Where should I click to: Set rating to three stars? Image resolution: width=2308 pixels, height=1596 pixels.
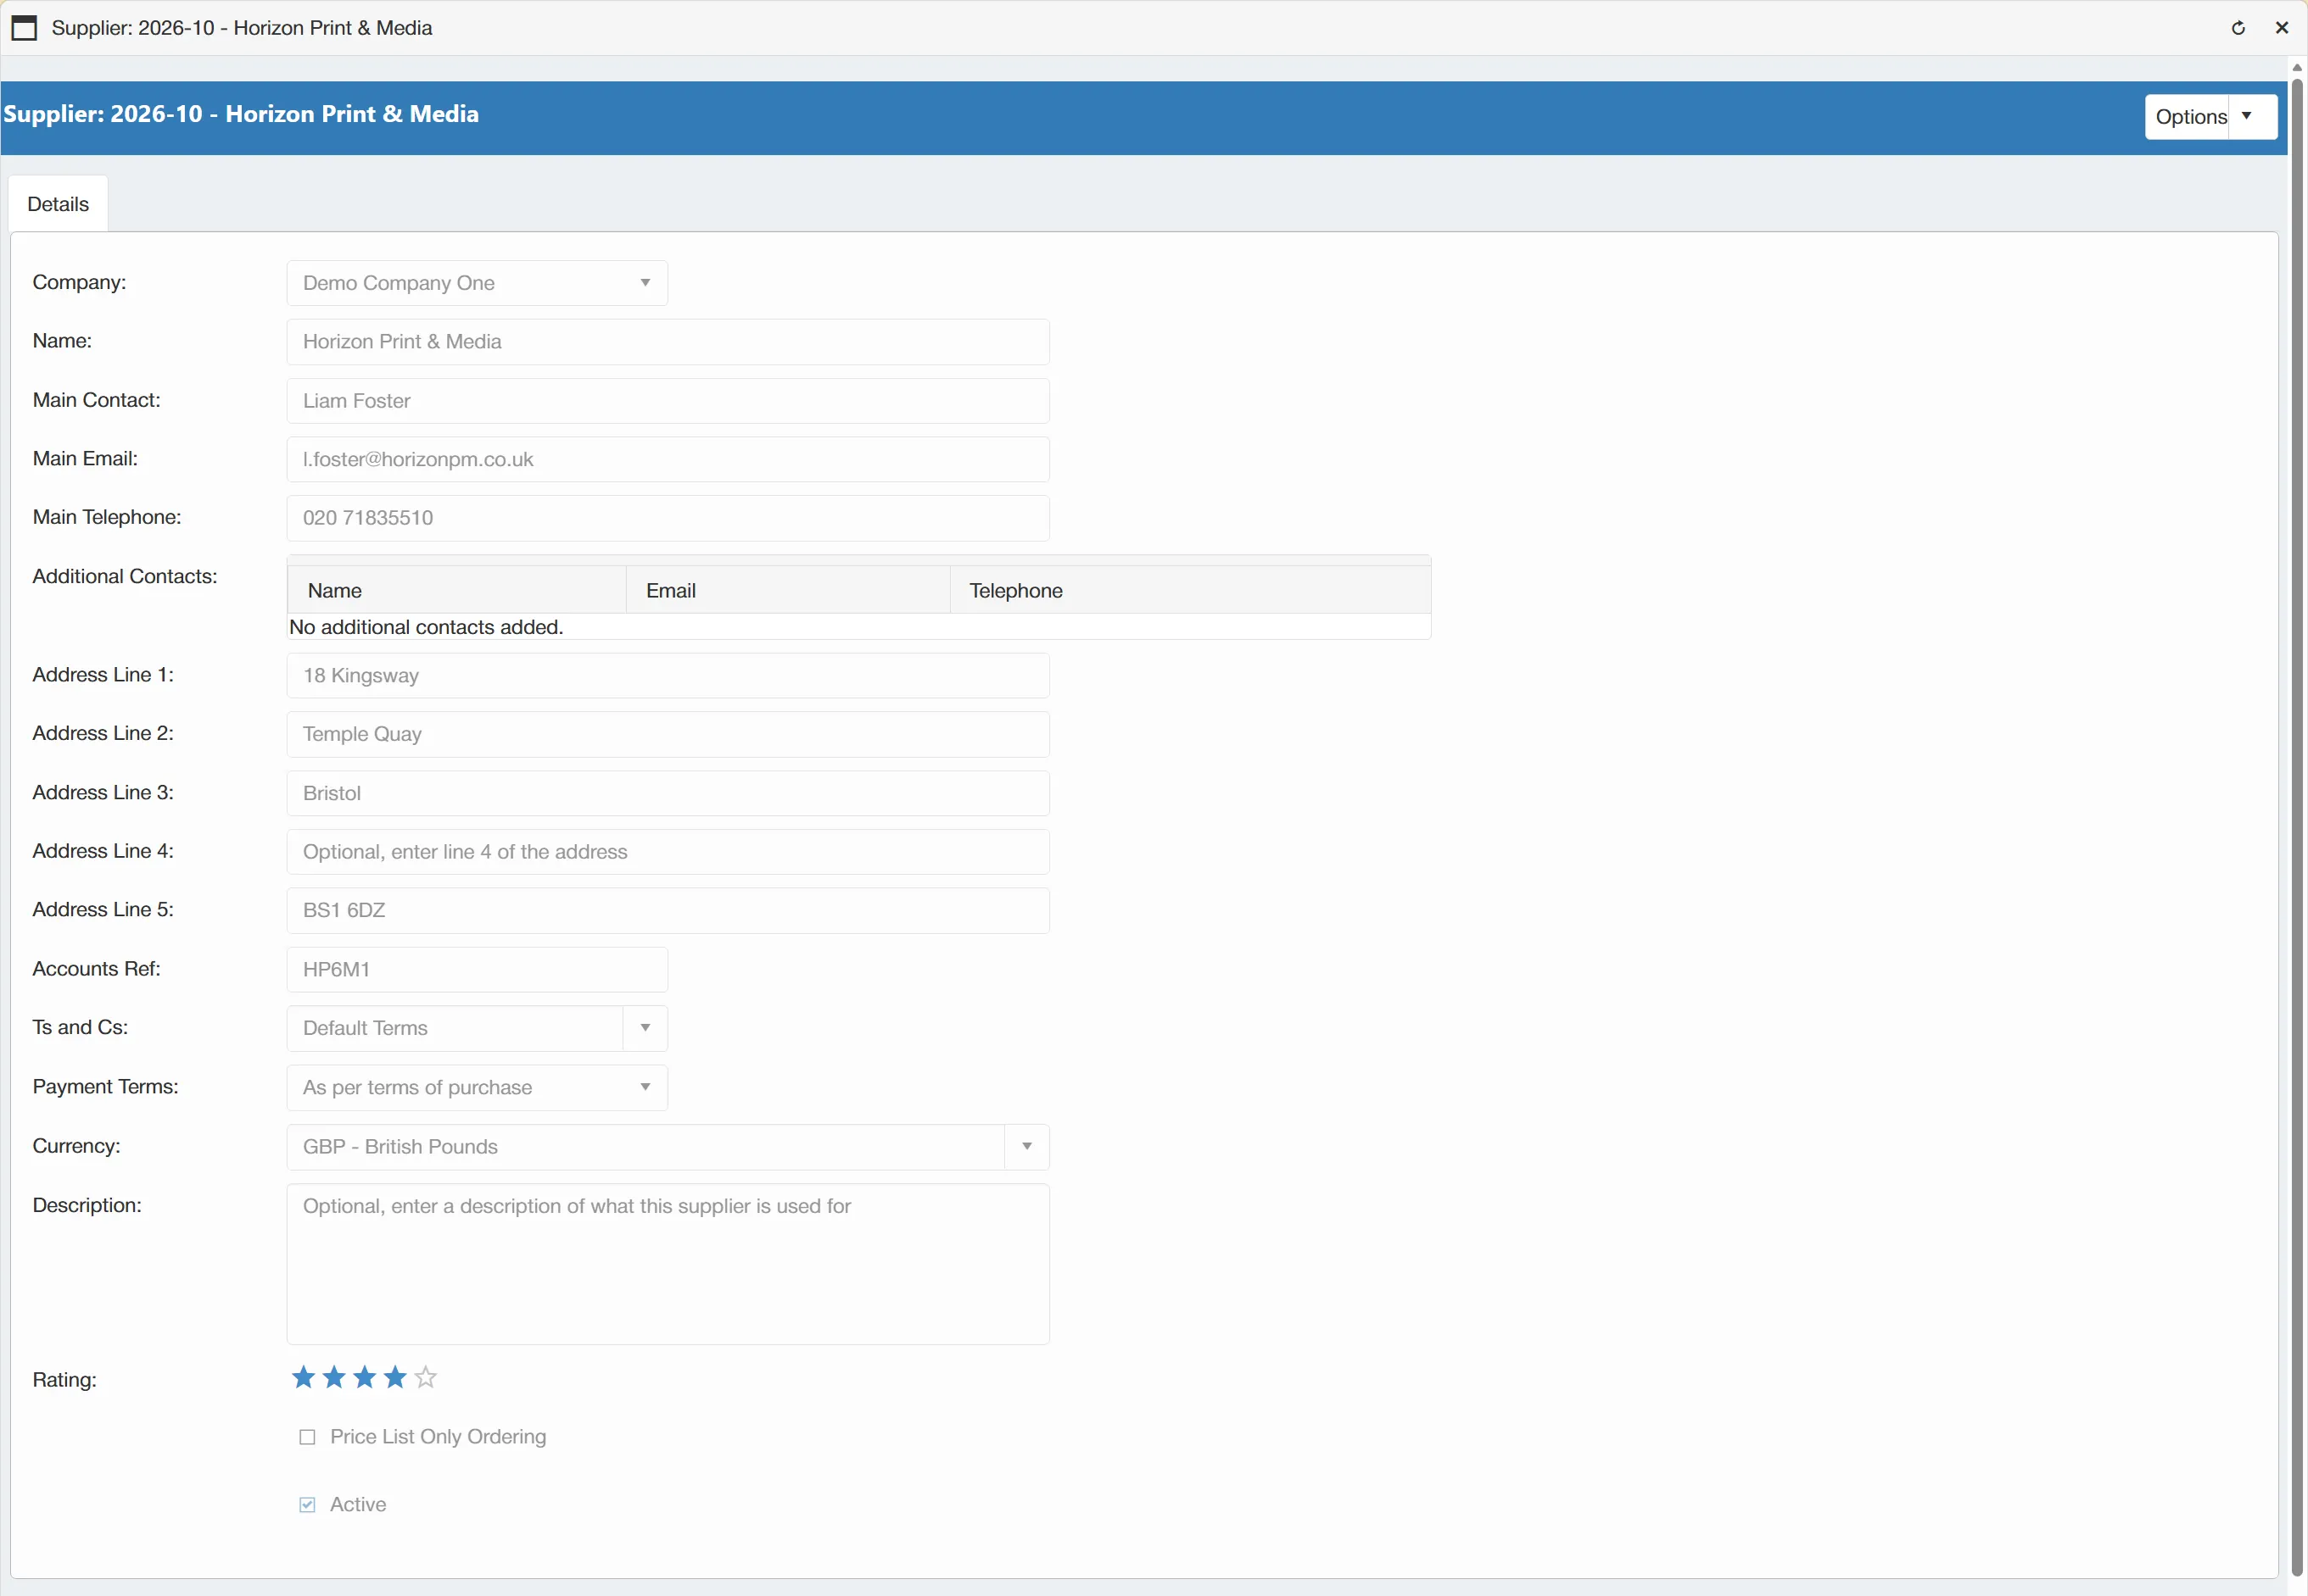click(x=366, y=1377)
